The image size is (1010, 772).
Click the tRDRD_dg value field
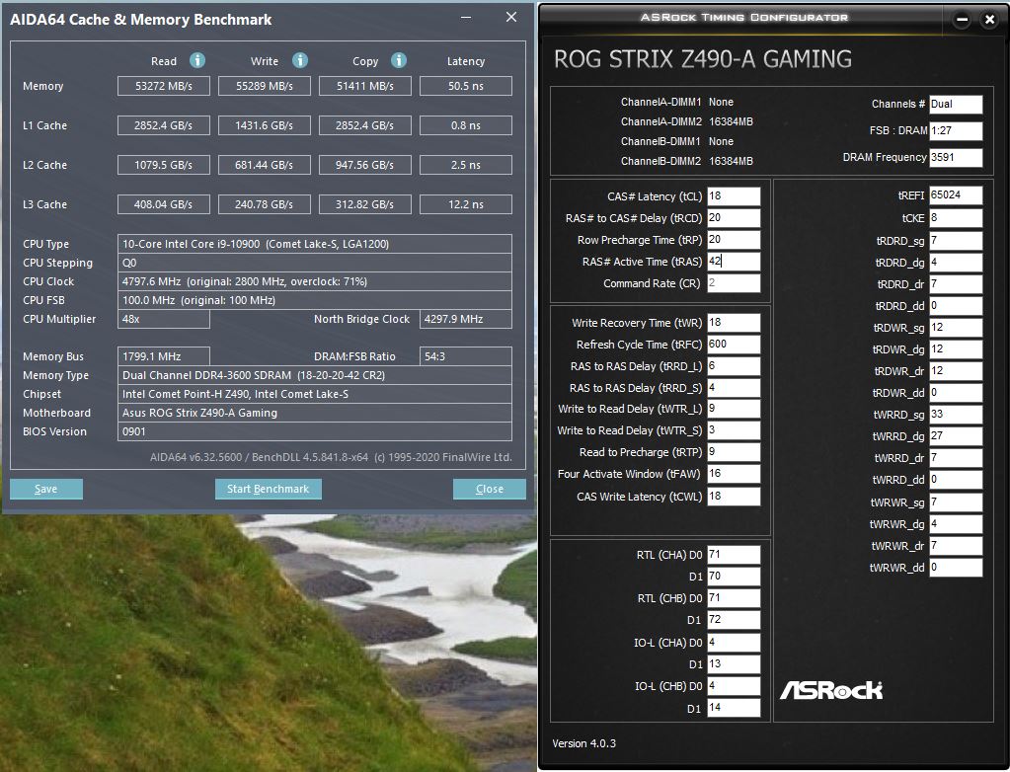click(956, 263)
